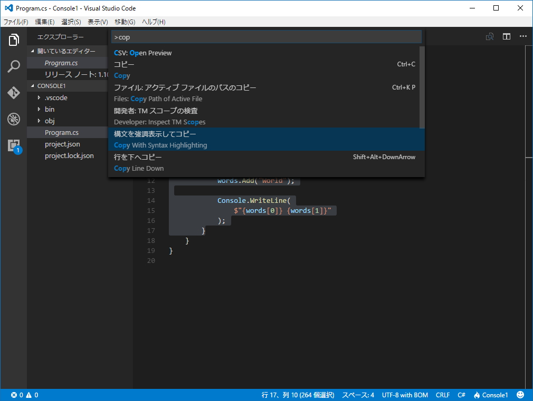Click the エクスプローラー panel title
The width and height of the screenshot is (533, 401).
(x=60, y=37)
